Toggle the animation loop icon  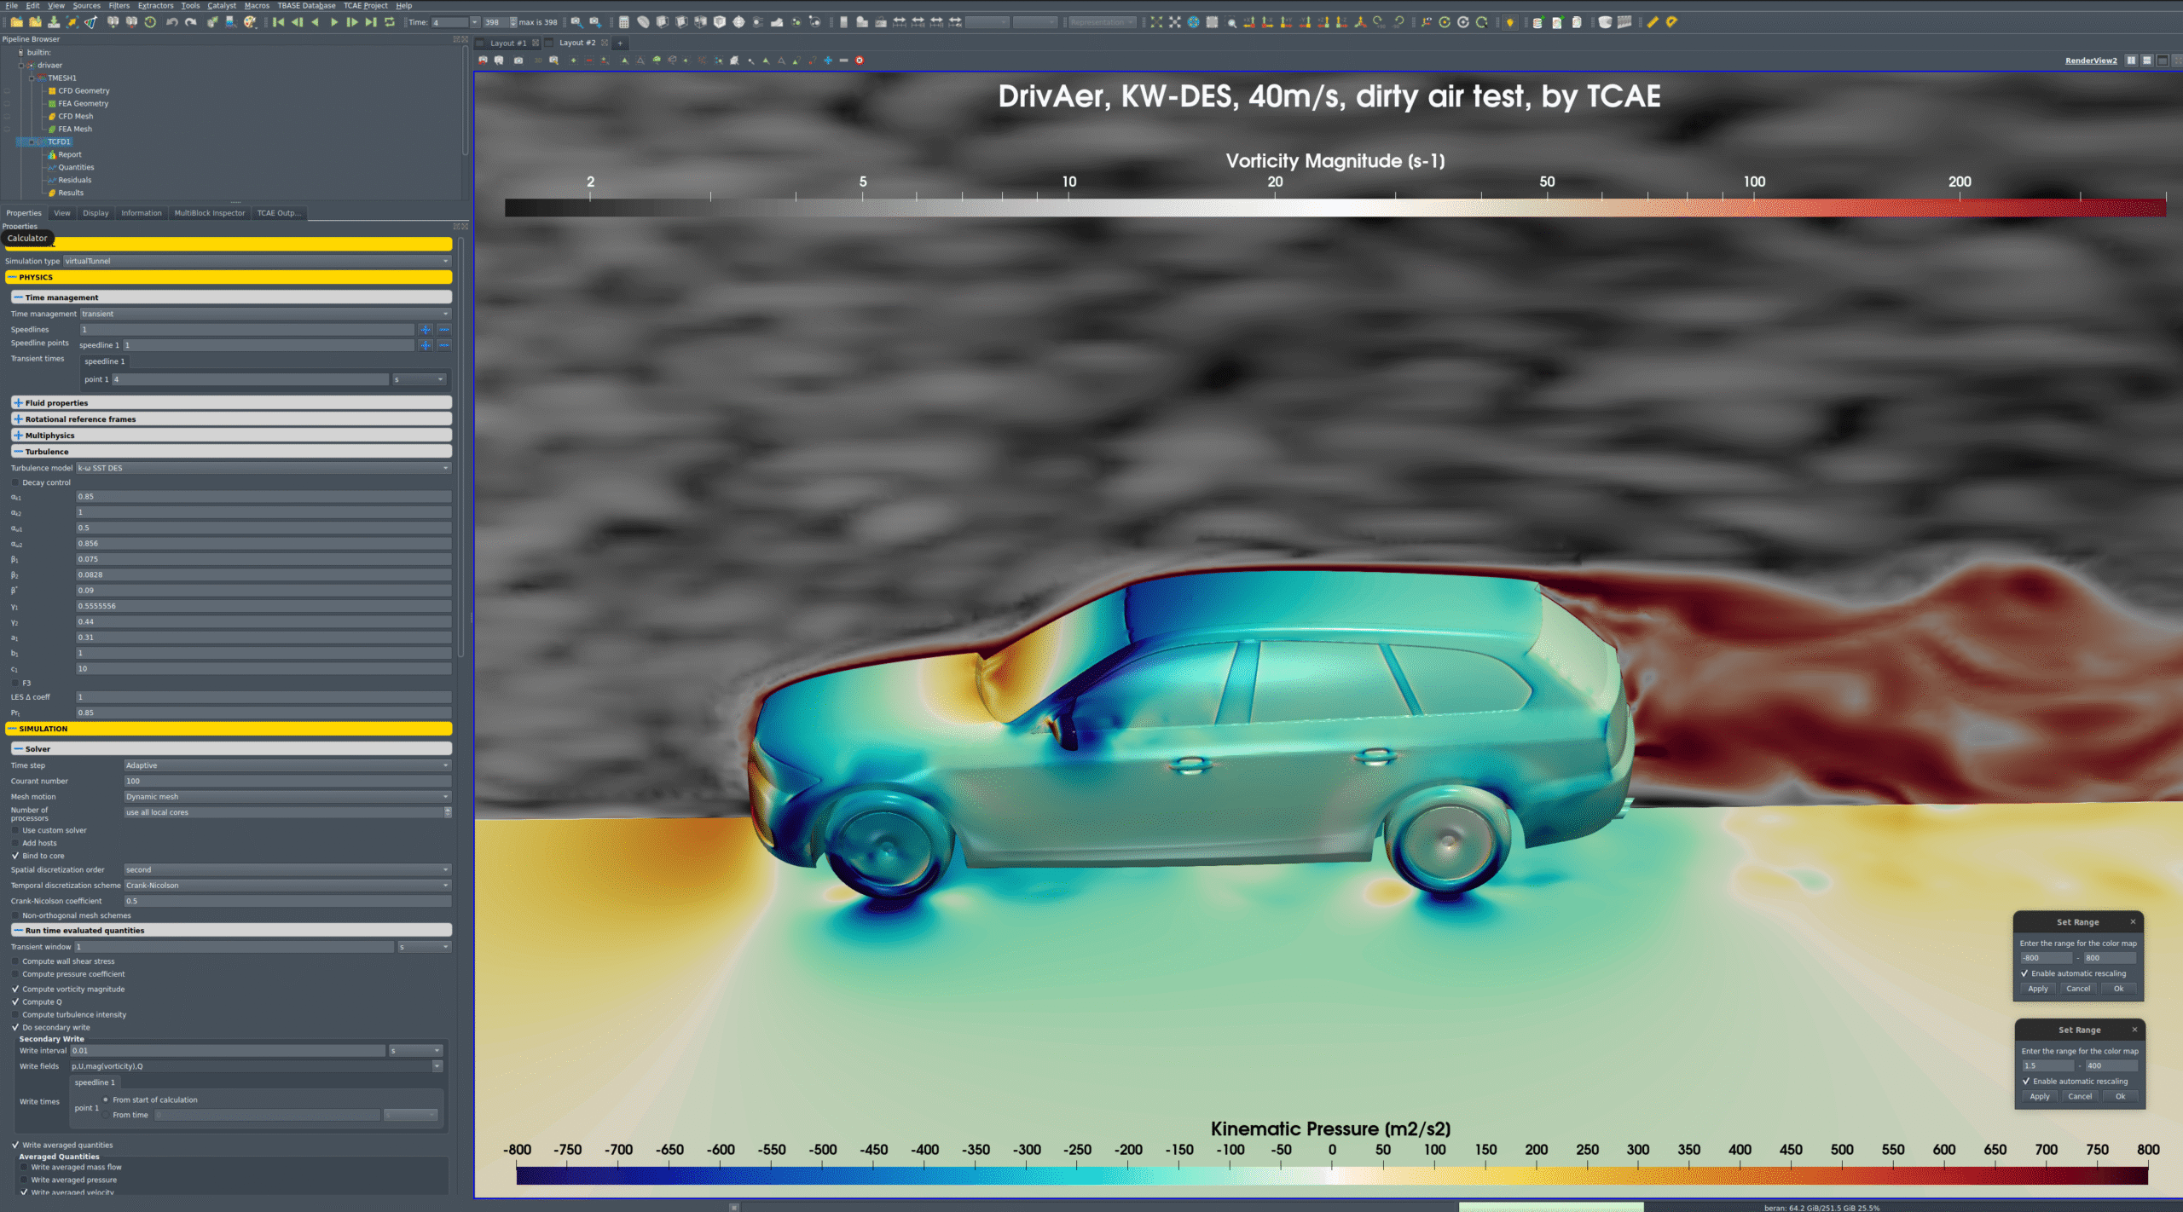click(x=390, y=22)
